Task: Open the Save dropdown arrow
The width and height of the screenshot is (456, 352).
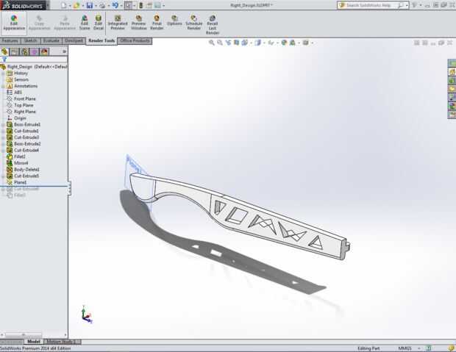Action: (x=96, y=5)
